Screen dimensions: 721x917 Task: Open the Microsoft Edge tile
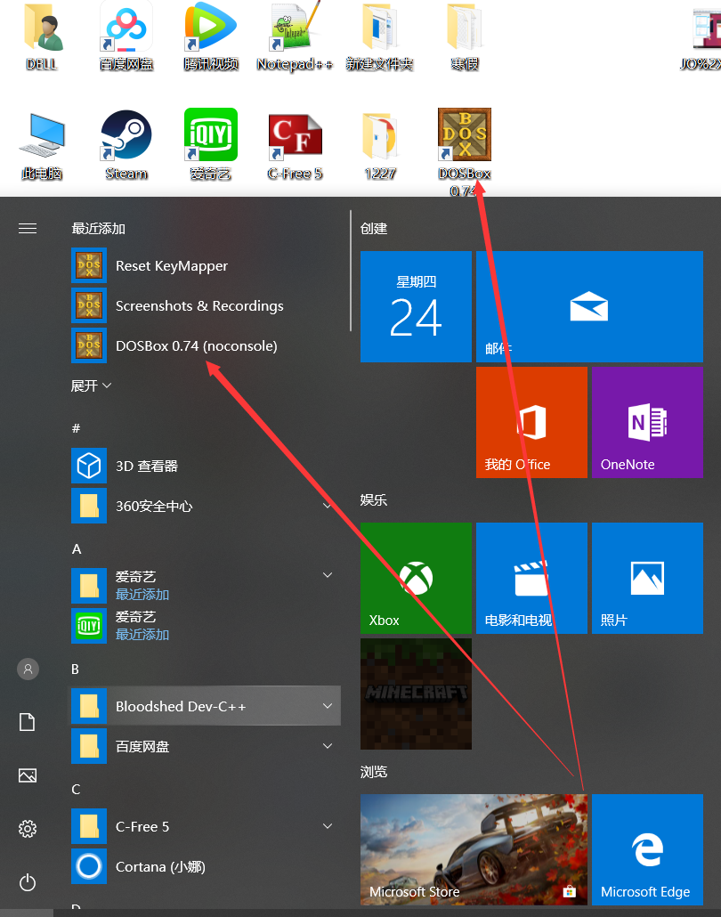point(647,849)
